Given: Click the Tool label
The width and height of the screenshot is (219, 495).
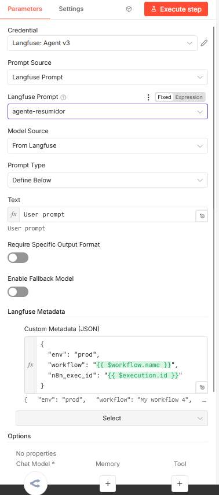Looking at the screenshot, I should 180,464.
